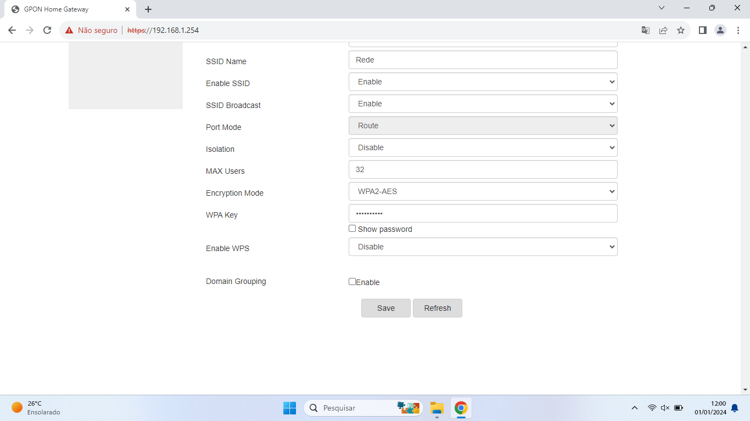Image resolution: width=750 pixels, height=421 pixels.
Task: Open the notification bell
Action: click(x=735, y=408)
